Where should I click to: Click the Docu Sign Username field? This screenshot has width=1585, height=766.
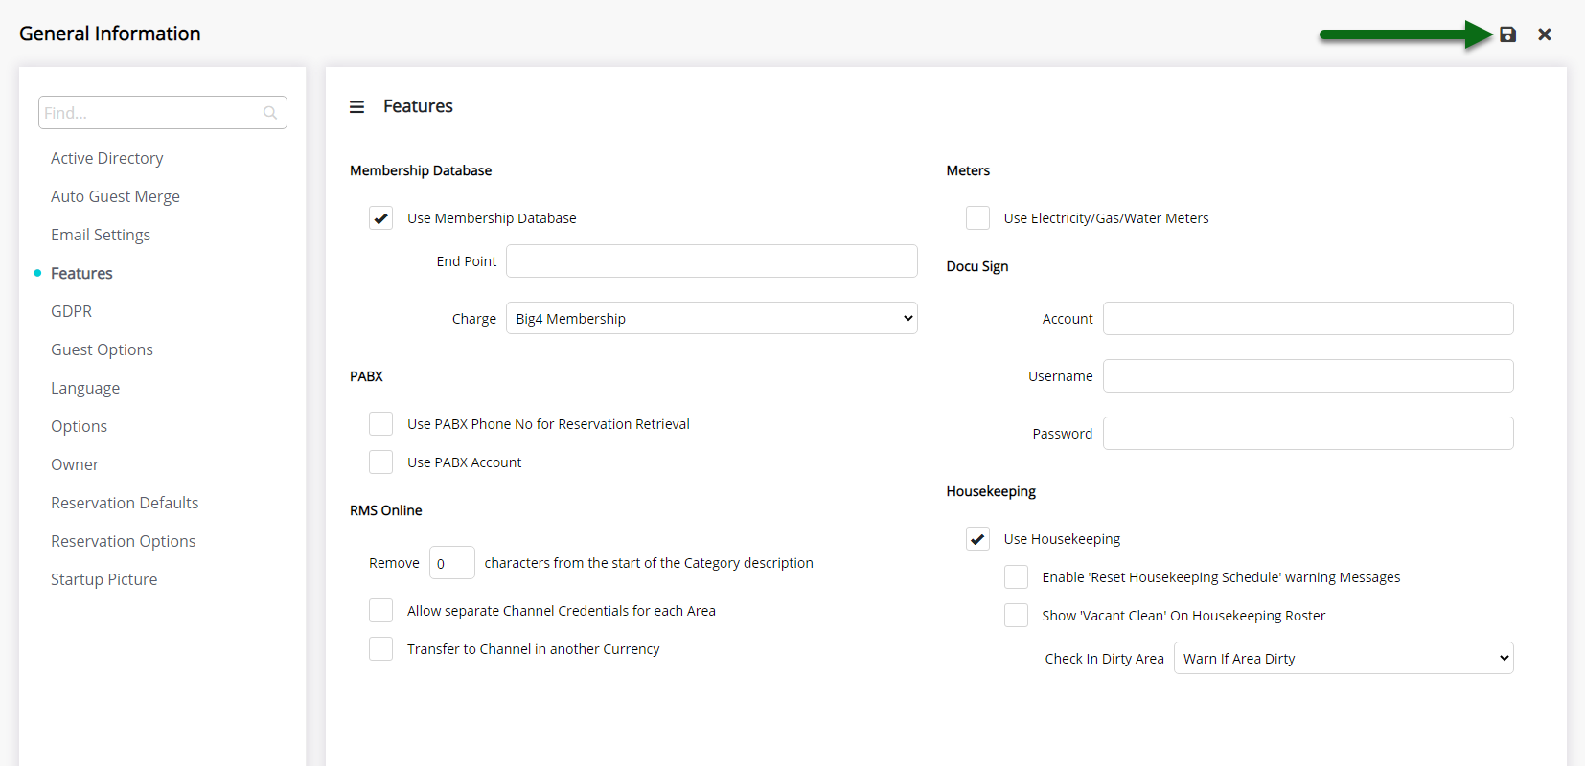[1308, 376]
